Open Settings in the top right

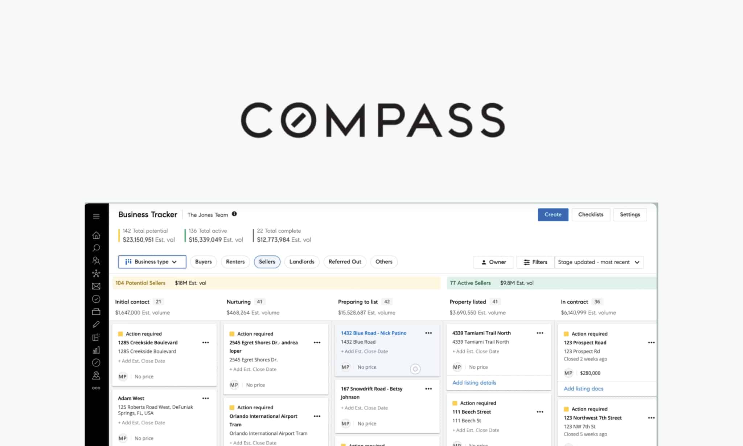[630, 214]
